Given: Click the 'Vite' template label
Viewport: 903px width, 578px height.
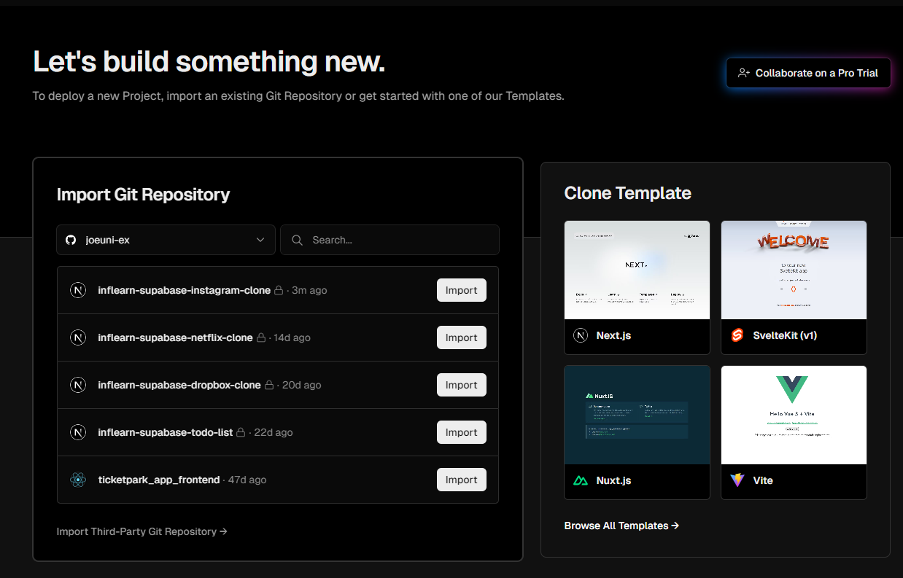Looking at the screenshot, I should click(x=763, y=480).
